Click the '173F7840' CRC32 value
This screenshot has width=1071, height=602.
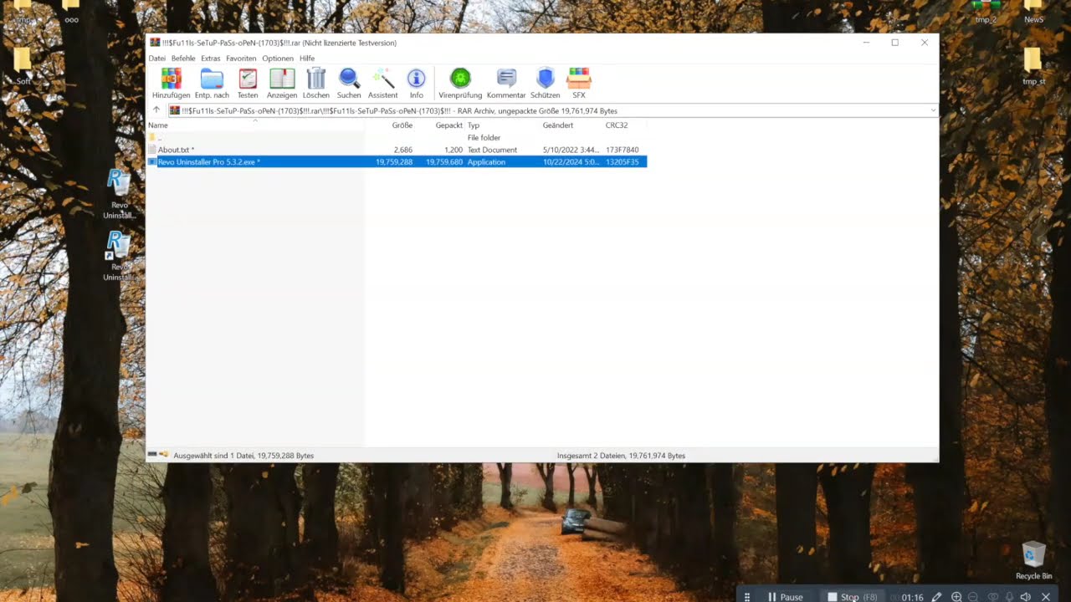click(623, 150)
